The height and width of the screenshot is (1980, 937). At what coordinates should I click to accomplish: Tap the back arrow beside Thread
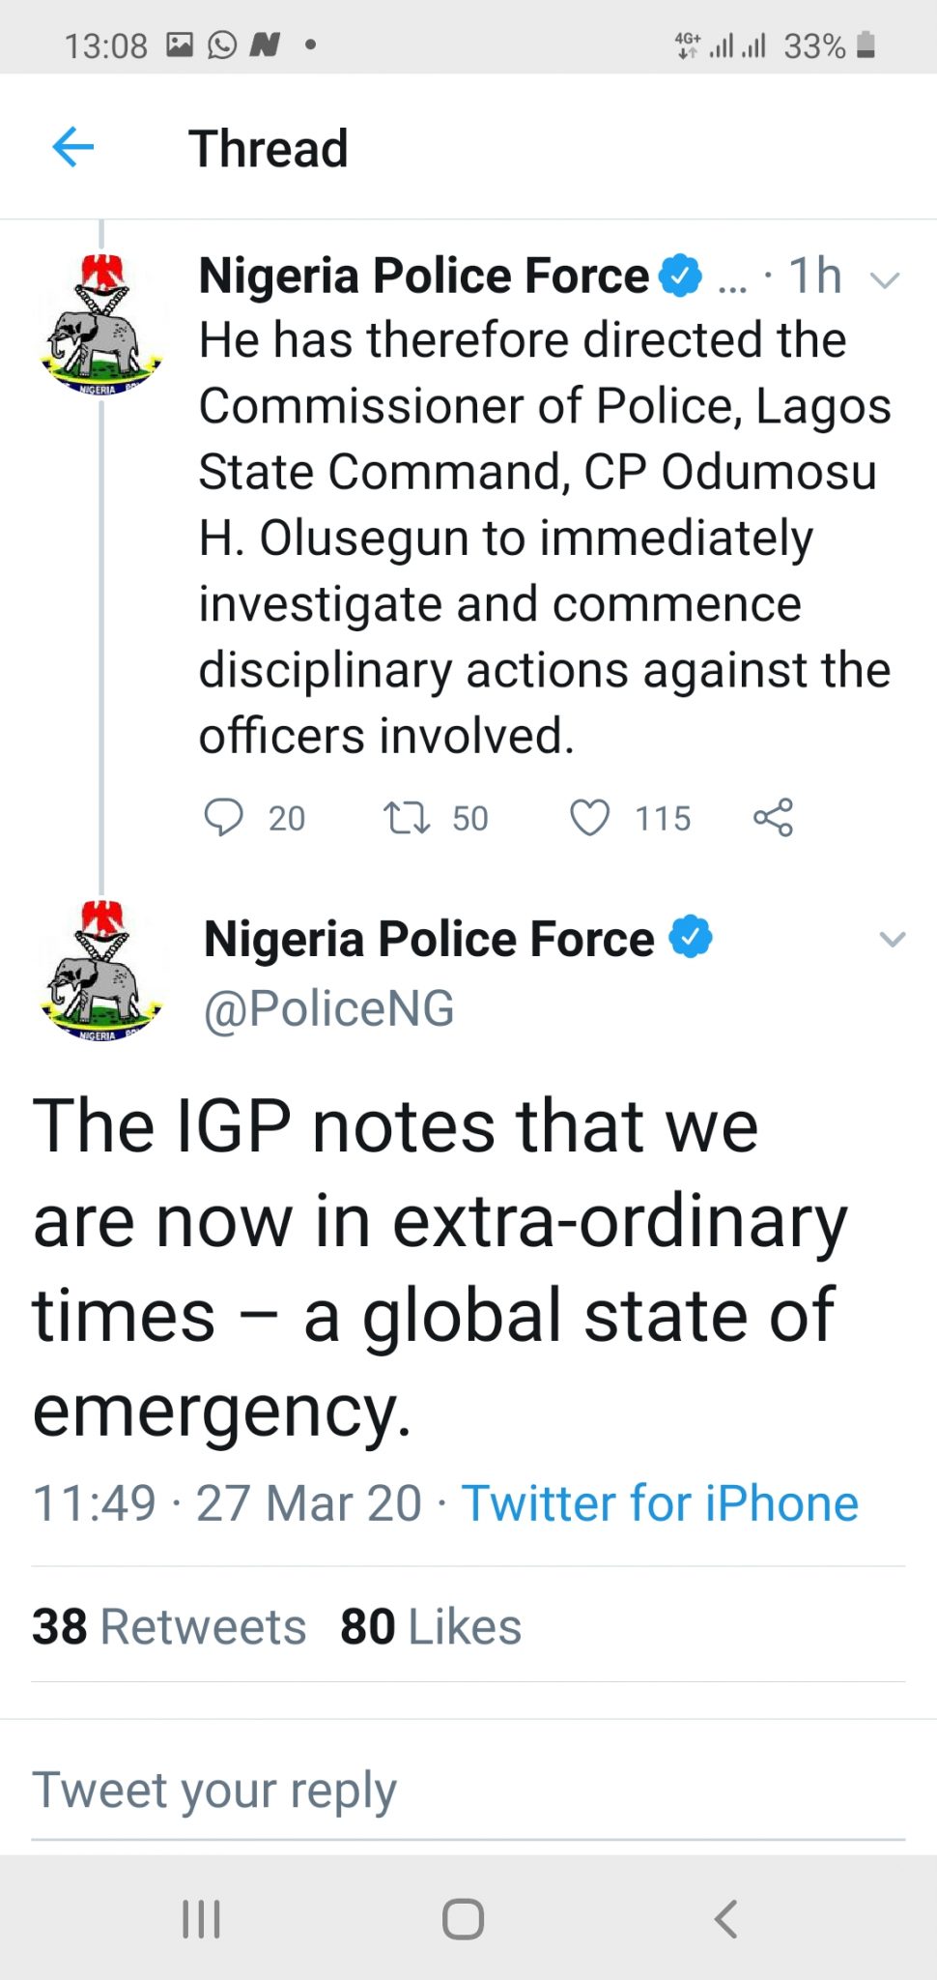72,148
